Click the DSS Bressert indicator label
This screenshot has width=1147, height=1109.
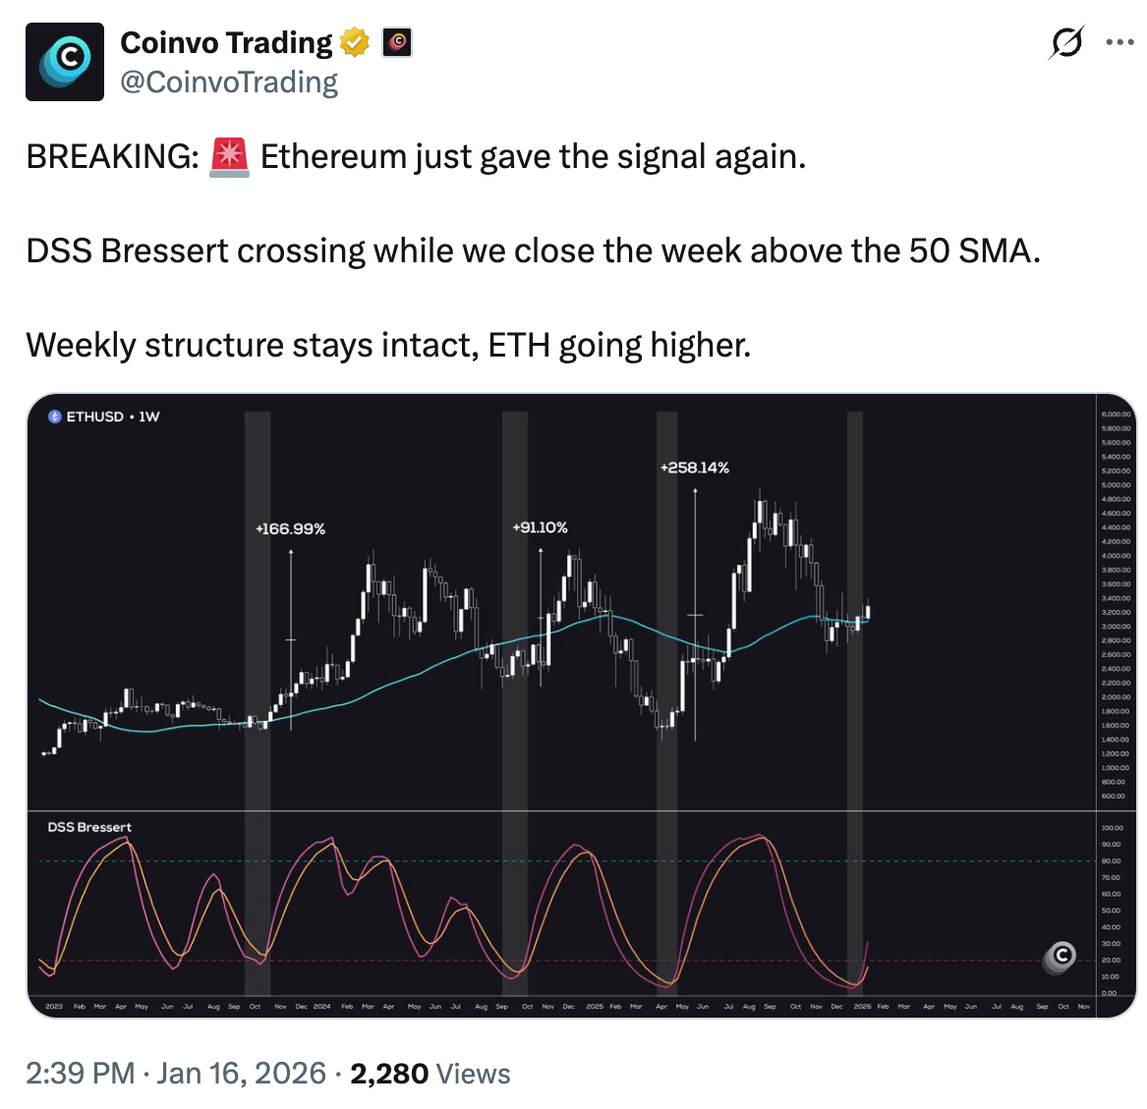coord(89,826)
